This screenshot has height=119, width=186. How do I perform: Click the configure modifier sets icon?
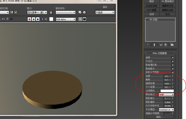click(172, 45)
